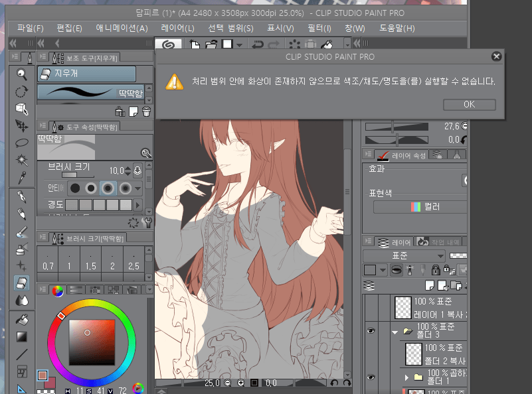
Task: Open the 필터 menu
Action: [x=319, y=28]
